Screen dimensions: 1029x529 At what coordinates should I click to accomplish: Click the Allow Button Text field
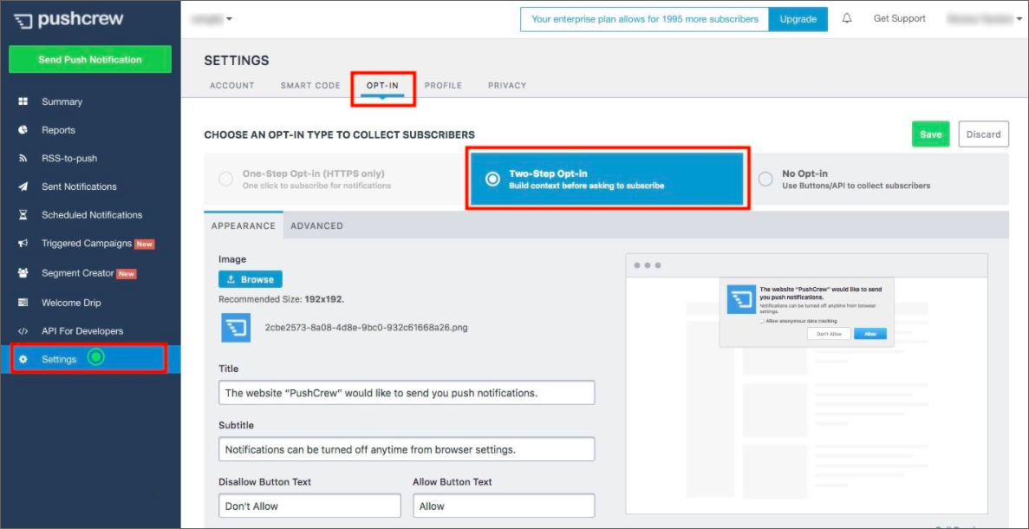tap(504, 506)
